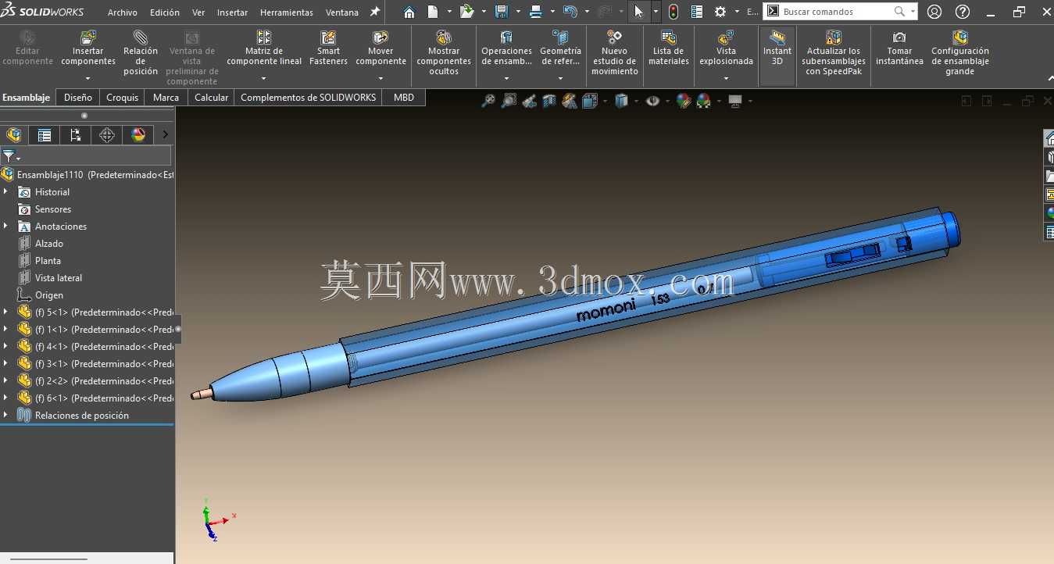Select the Sensores tree item
The height and width of the screenshot is (564, 1054).
tap(52, 209)
